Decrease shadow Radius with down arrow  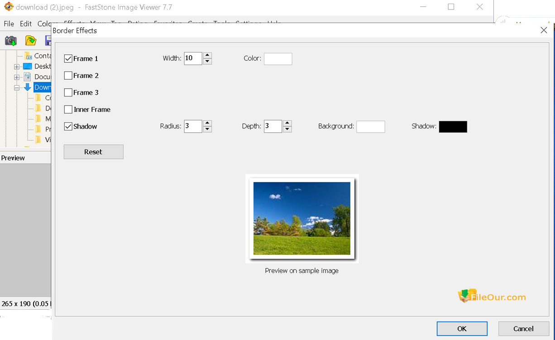(x=207, y=129)
